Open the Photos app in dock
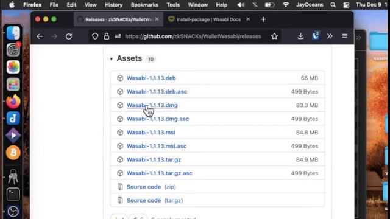Screen dimensions: 390x219 (13, 67)
